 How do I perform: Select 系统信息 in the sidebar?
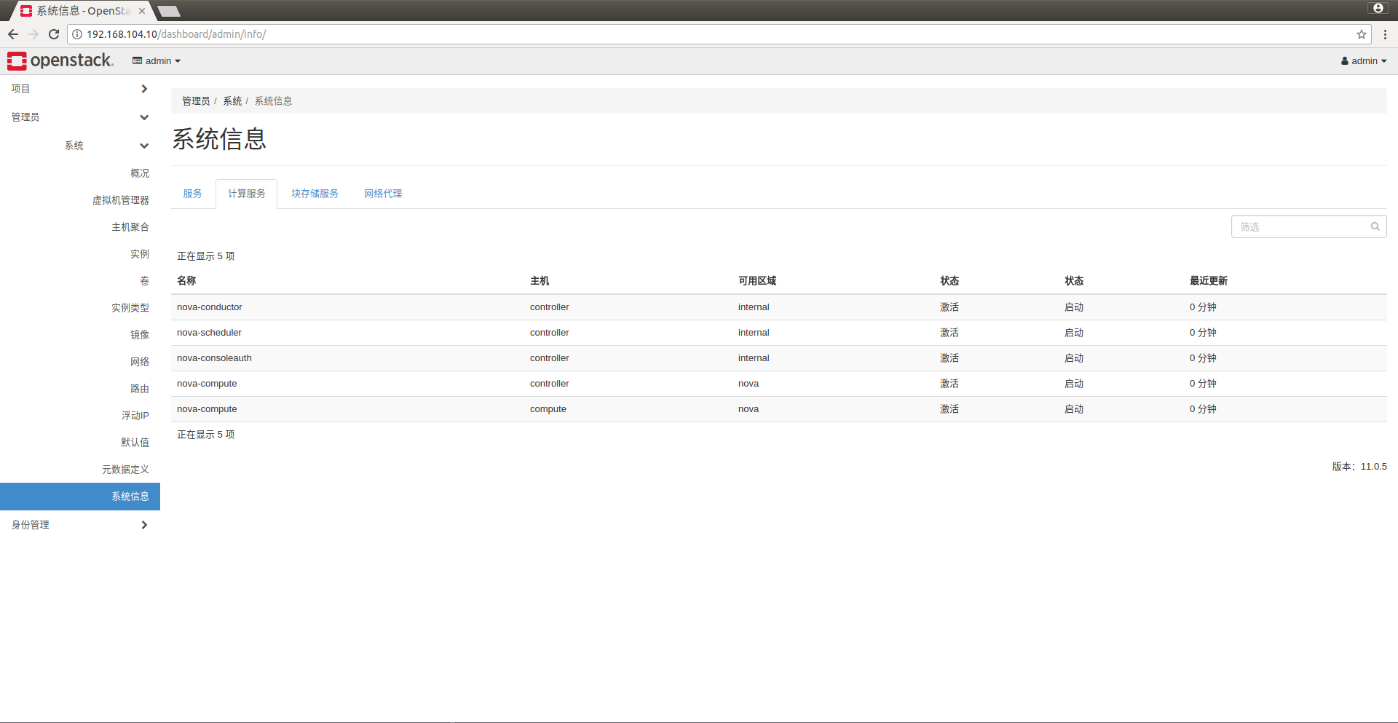click(80, 497)
